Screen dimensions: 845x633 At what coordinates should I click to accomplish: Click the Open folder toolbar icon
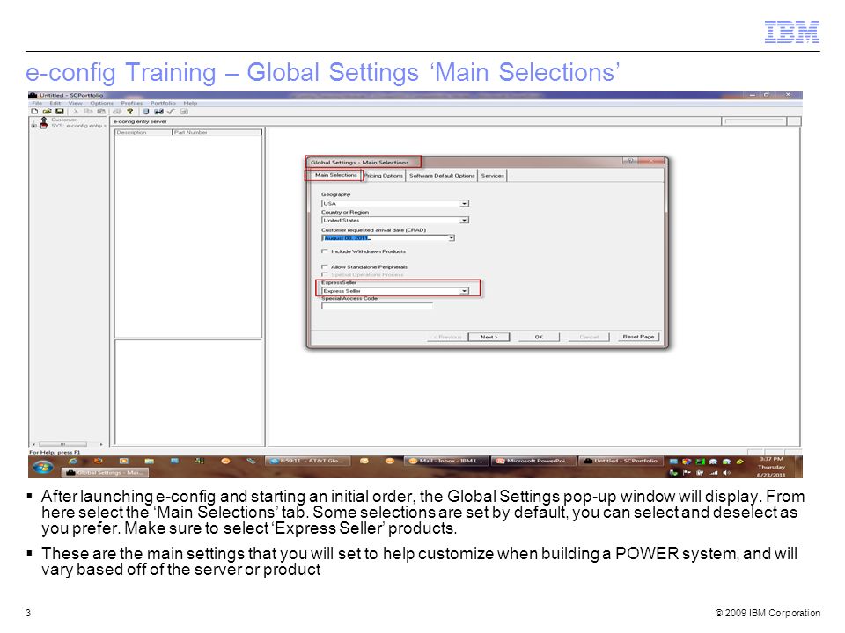click(x=47, y=112)
